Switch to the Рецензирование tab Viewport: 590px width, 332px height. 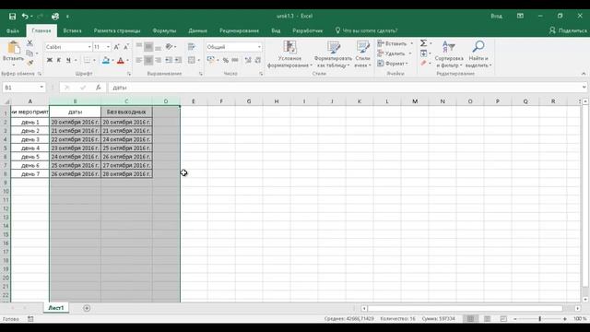point(240,30)
